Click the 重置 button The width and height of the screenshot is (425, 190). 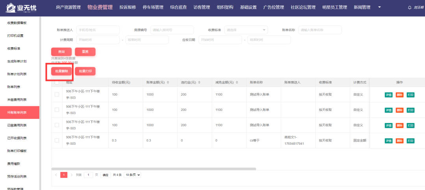click(x=85, y=52)
